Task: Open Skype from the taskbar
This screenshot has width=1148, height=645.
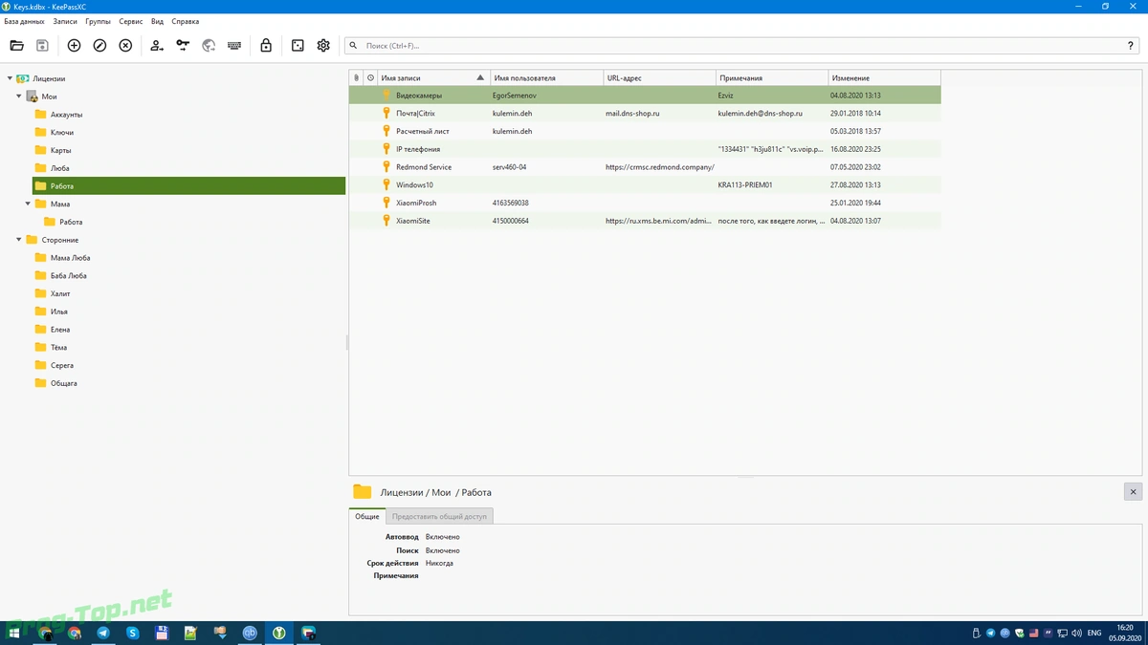Action: point(132,633)
